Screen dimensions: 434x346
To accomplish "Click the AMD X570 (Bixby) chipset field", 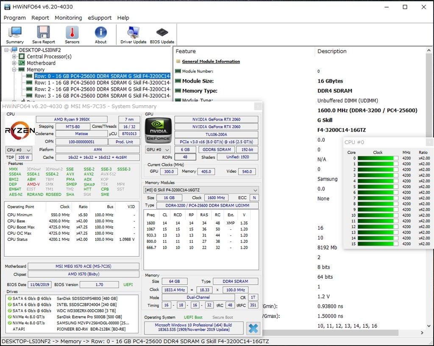I will (83, 274).
